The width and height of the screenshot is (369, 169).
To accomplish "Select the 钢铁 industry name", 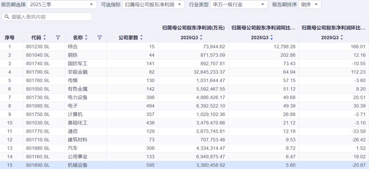I will [72, 55].
